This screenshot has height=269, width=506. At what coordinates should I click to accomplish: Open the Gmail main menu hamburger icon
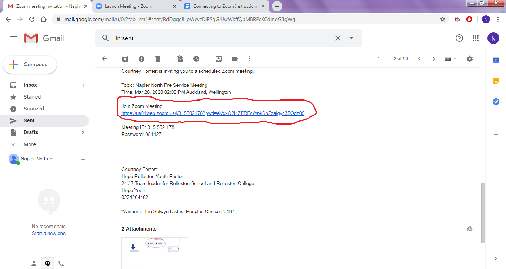pos(13,38)
